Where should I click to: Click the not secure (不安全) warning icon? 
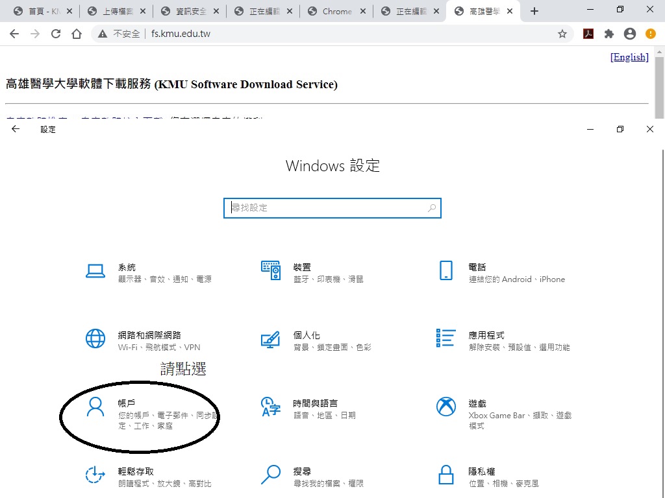[102, 34]
